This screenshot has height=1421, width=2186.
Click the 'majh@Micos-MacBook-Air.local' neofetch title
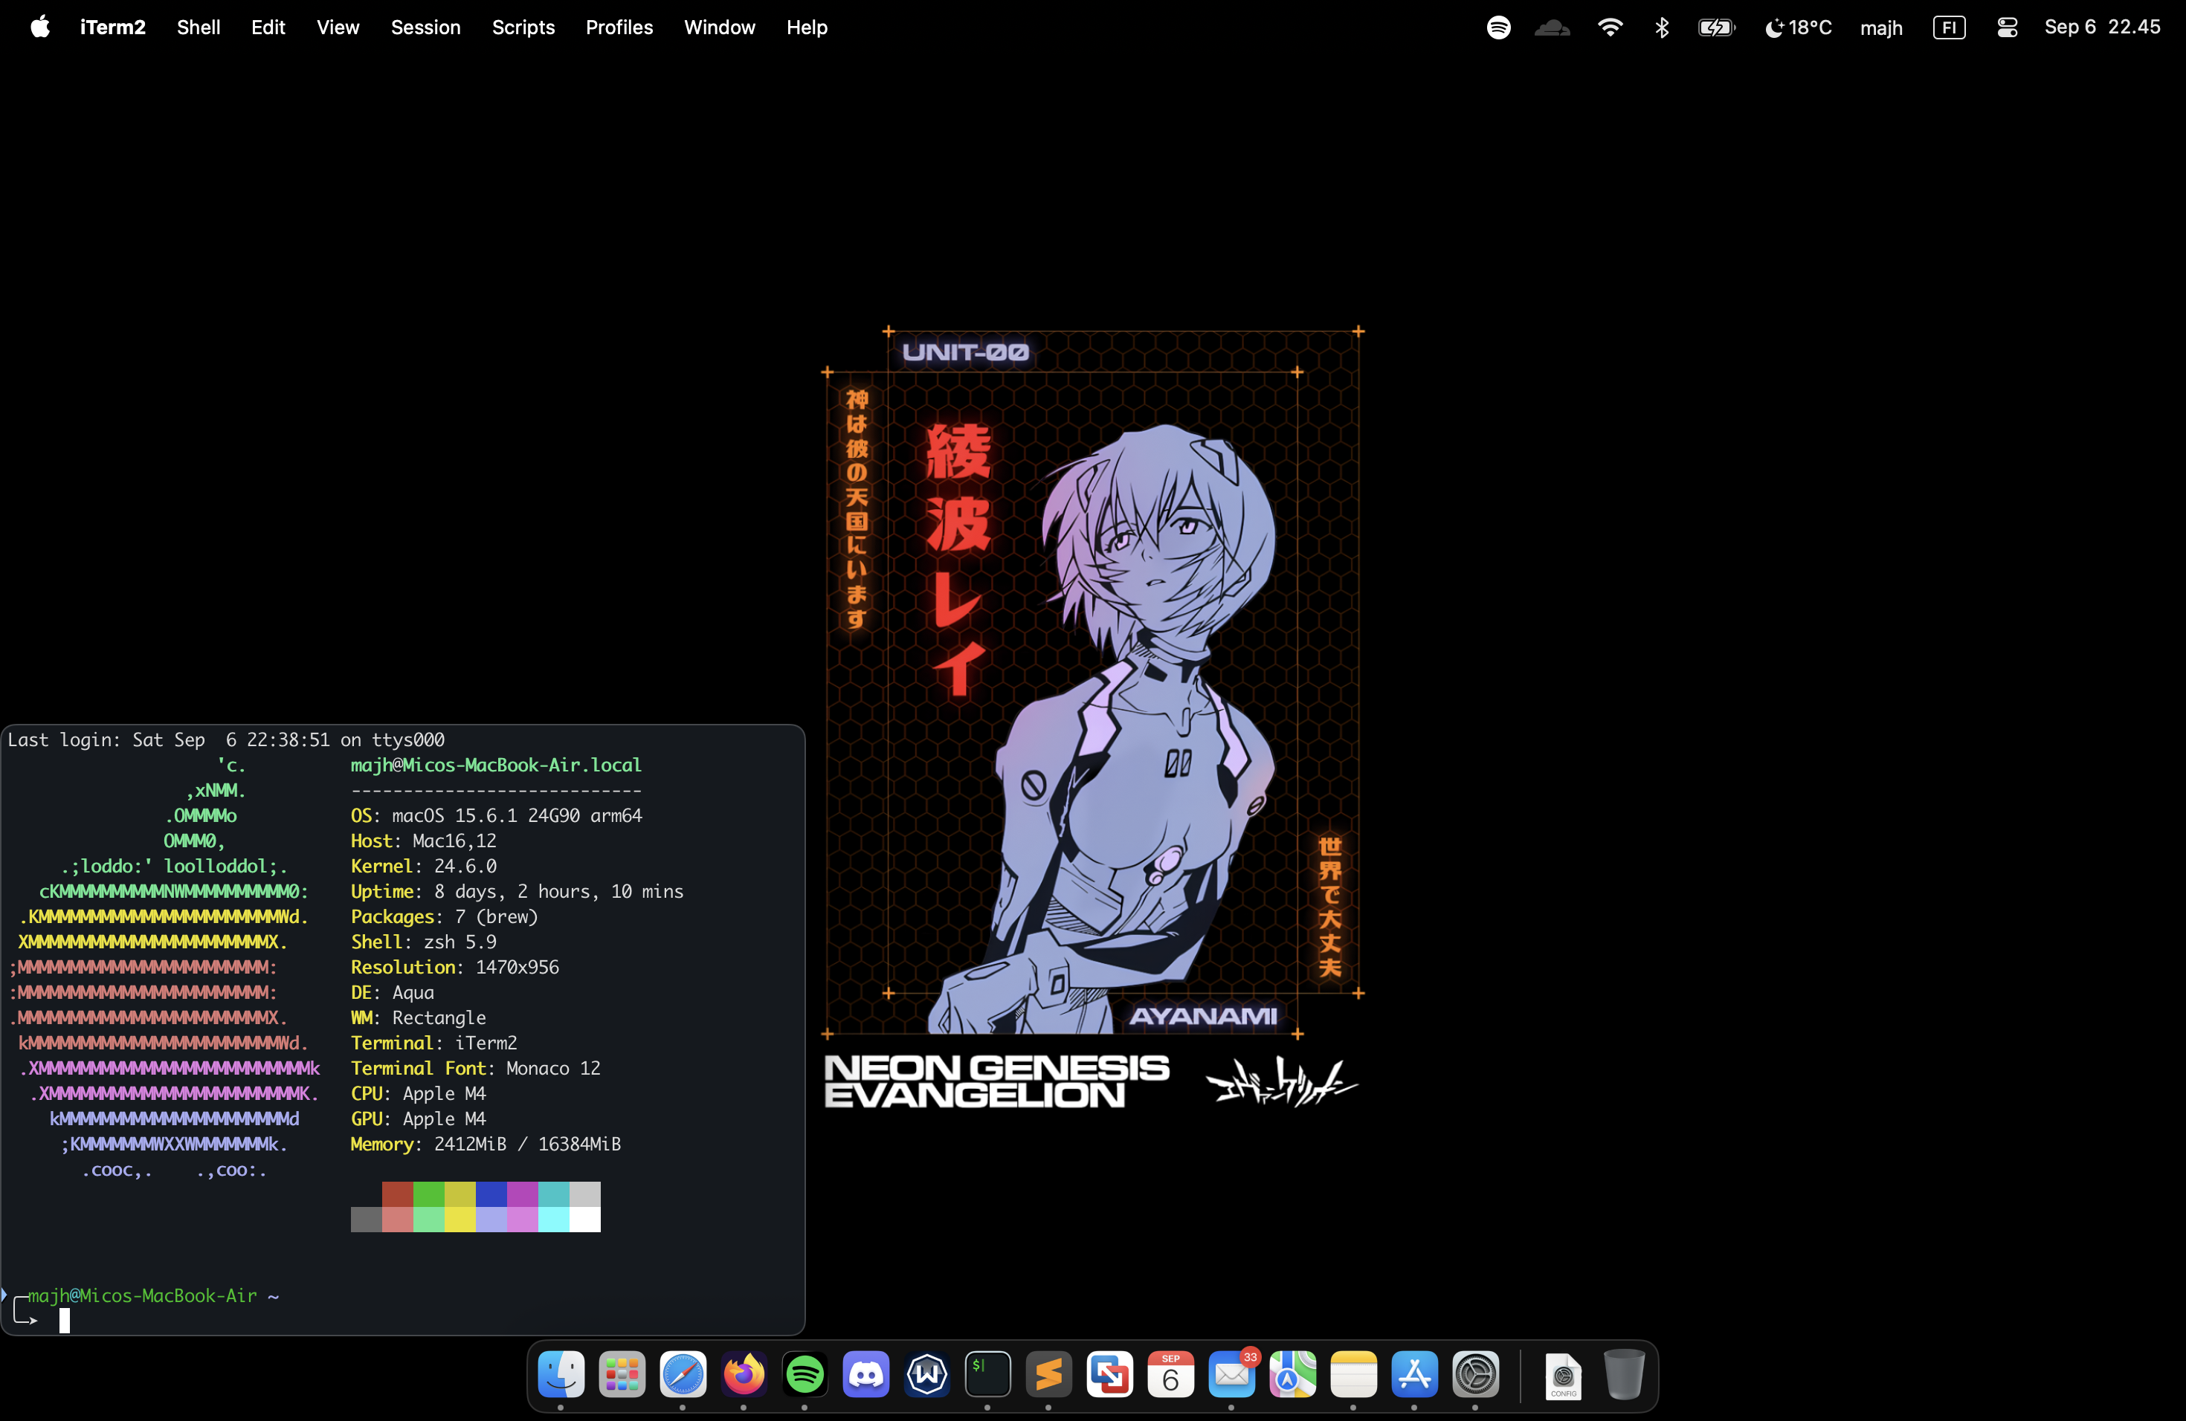pos(496,765)
